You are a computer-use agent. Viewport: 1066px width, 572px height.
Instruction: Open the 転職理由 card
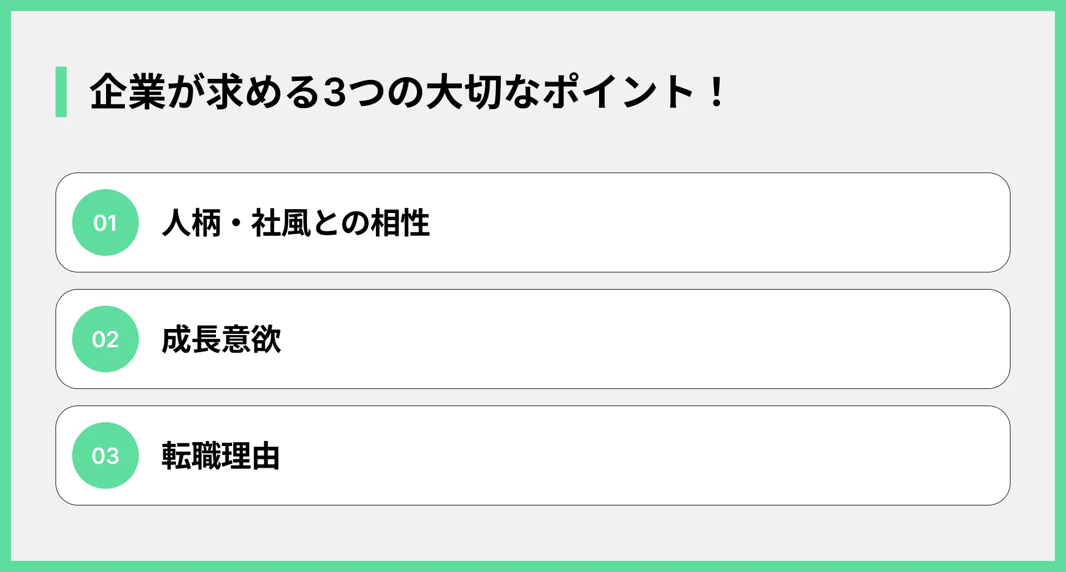pos(533,455)
